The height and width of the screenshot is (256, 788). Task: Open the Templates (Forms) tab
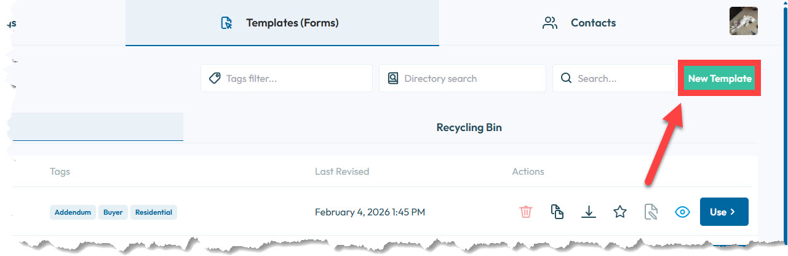pos(282,23)
